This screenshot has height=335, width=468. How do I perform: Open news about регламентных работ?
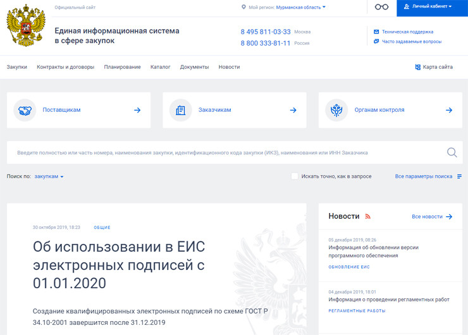(x=389, y=299)
